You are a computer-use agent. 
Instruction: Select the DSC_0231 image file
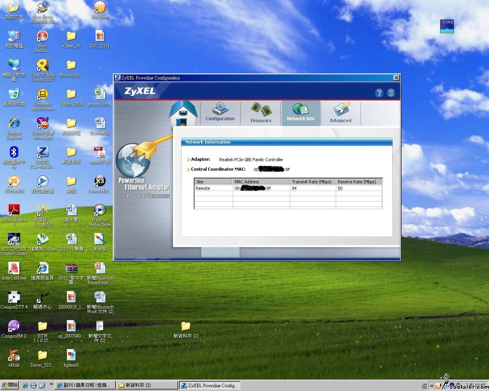coord(100,39)
